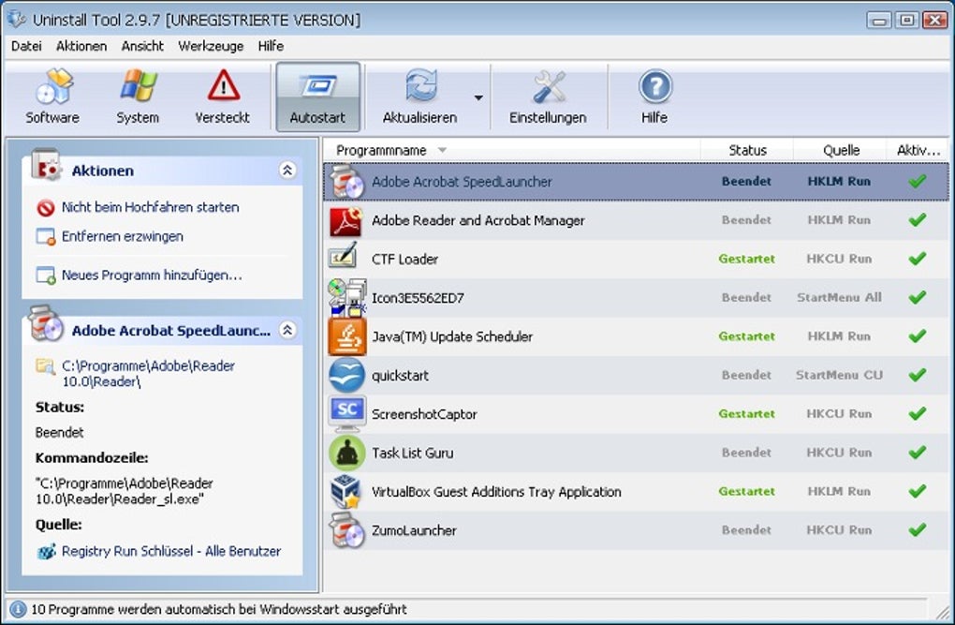955x625 pixels.
Task: Toggle active checkmark for quickstart
Action: pos(918,375)
